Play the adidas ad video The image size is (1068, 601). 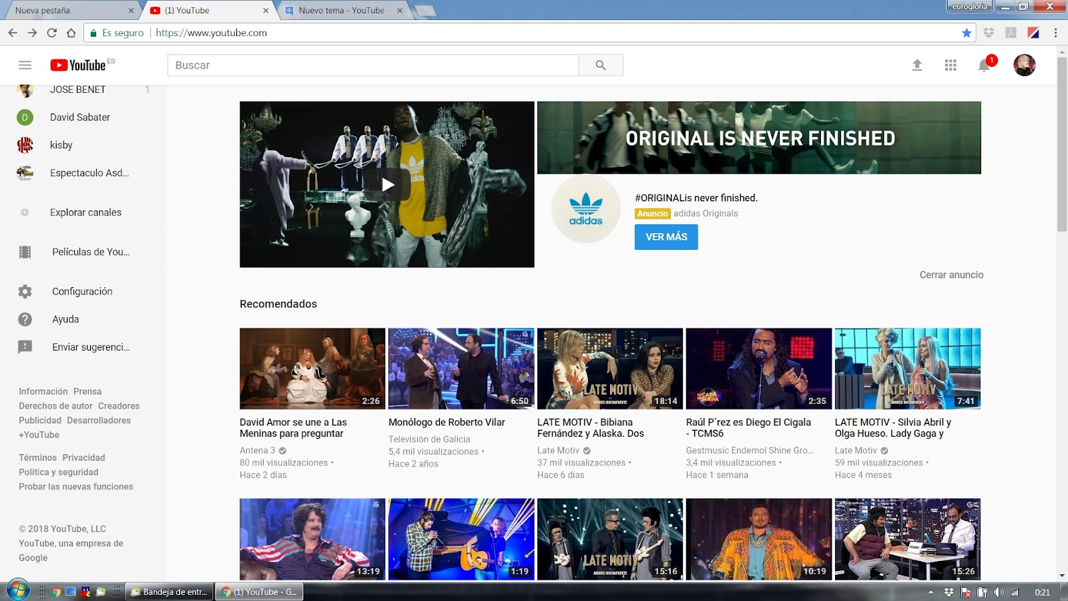pyautogui.click(x=387, y=184)
